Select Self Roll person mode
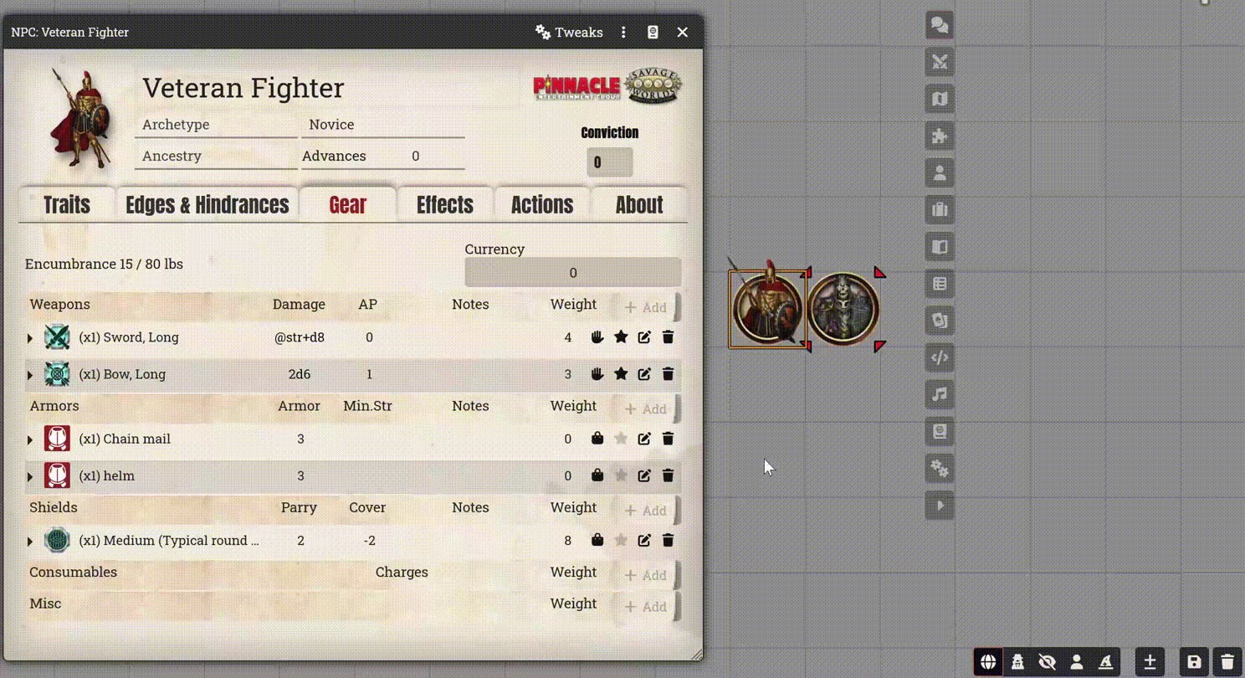The image size is (1245, 678). [x=1077, y=662]
